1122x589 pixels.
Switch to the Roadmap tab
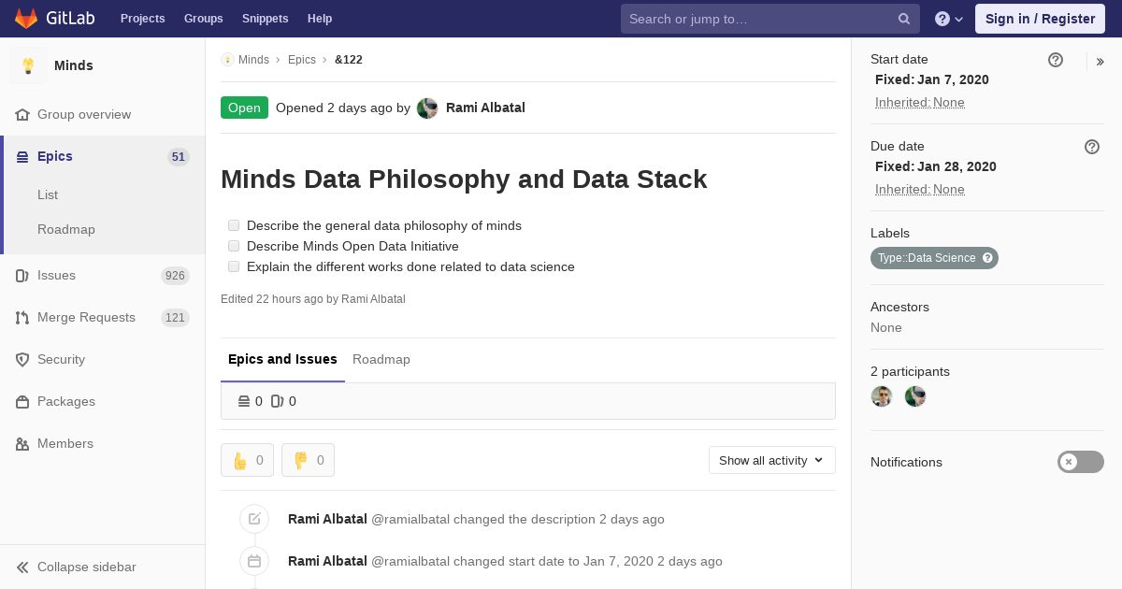pyautogui.click(x=381, y=359)
